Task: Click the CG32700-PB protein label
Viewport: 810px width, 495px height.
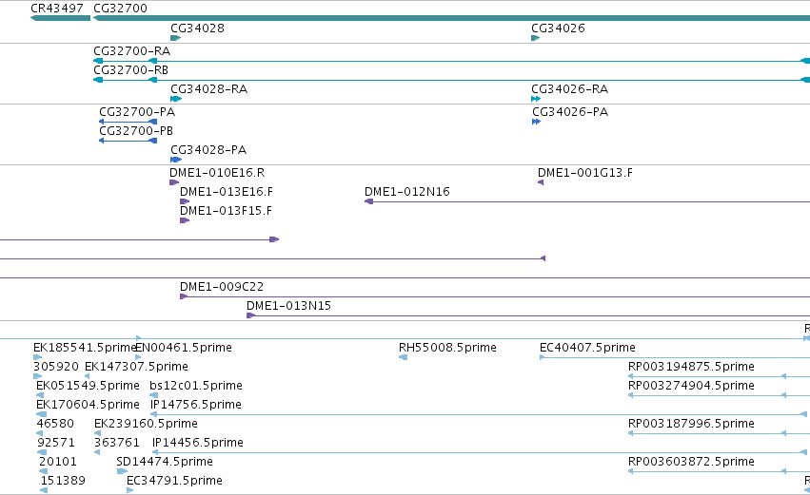Action: pyautogui.click(x=136, y=131)
